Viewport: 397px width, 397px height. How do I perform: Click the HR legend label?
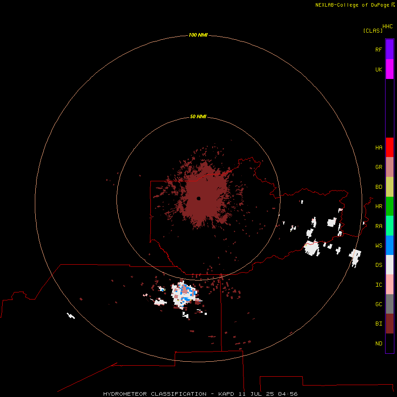coord(379,206)
